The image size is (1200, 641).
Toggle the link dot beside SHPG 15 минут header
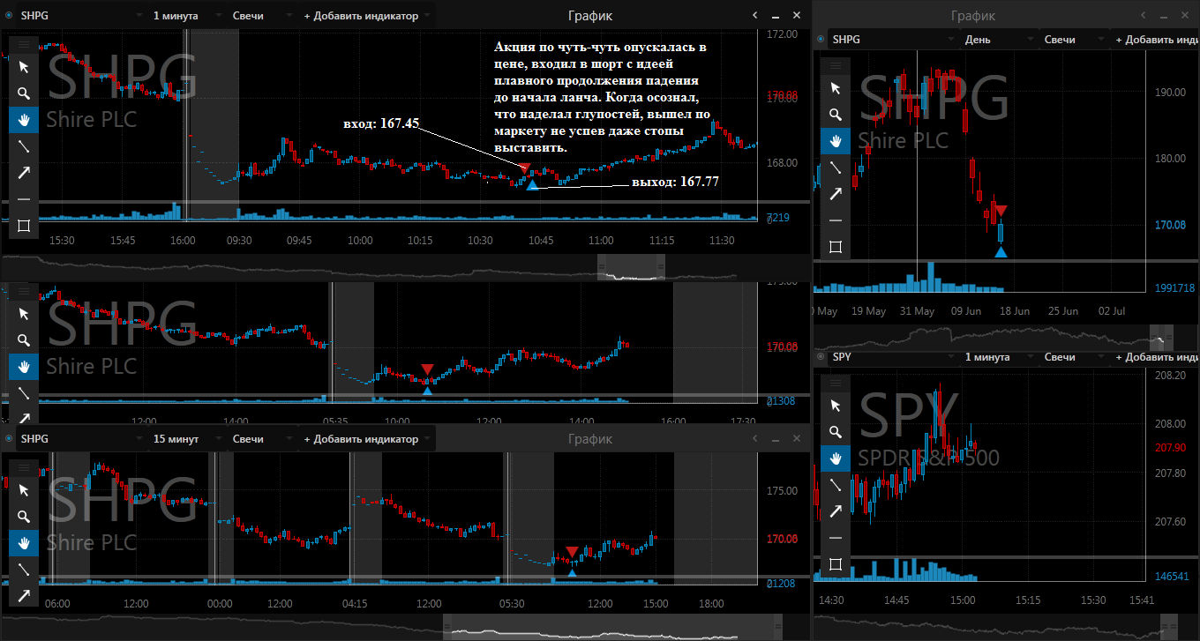(x=9, y=438)
